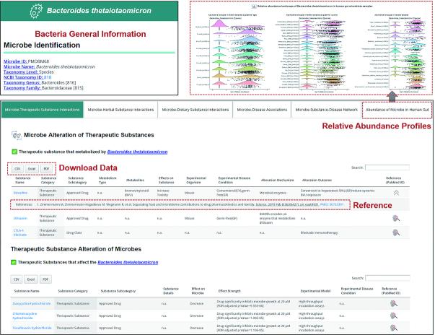Click the 'Blockade immunotherapy' outcome cell
The image size is (435, 335).
point(319,232)
